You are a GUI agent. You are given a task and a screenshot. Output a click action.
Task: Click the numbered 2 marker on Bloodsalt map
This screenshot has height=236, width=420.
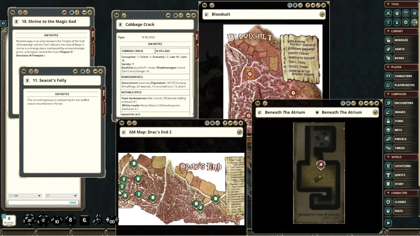click(249, 74)
